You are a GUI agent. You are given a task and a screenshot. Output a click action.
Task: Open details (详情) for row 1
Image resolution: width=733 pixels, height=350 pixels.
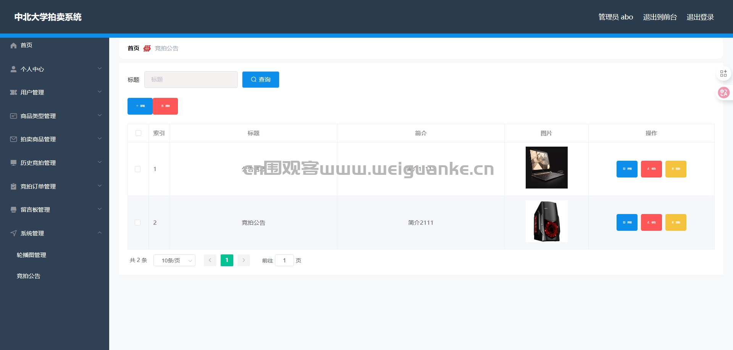click(x=627, y=169)
